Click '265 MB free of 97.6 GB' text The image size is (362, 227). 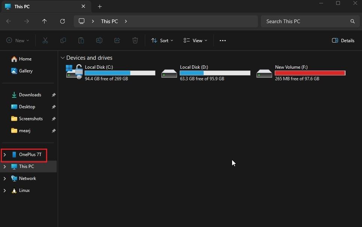click(x=297, y=79)
